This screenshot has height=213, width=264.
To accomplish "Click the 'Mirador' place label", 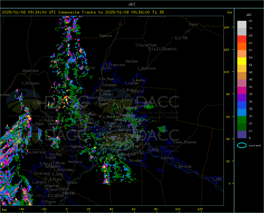I will pos(135,161).
